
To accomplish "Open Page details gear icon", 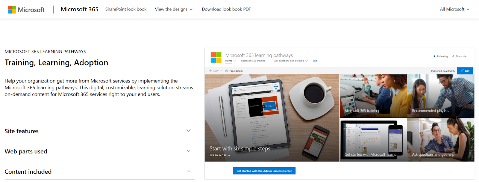I will [x=227, y=71].
